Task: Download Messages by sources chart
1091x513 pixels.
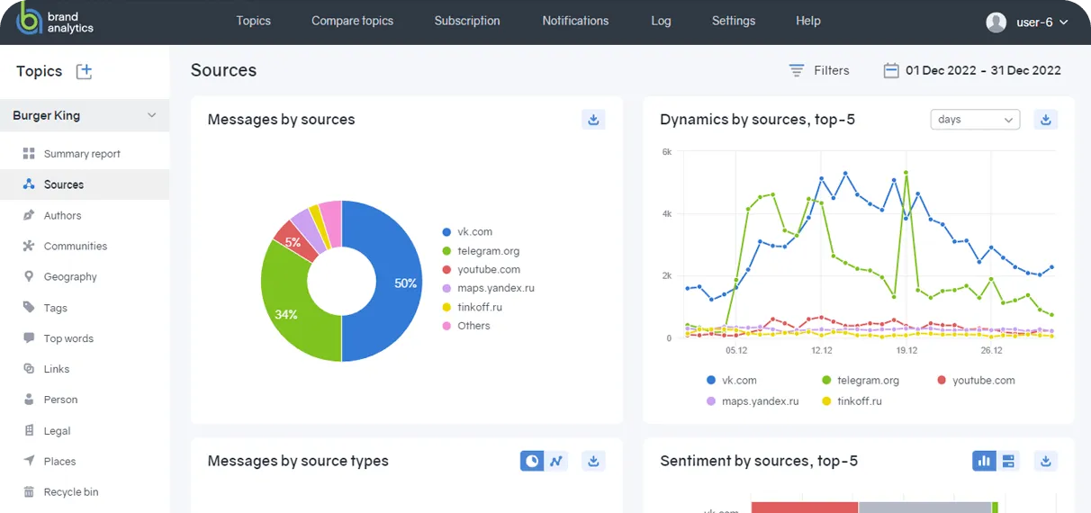Action: coord(593,119)
